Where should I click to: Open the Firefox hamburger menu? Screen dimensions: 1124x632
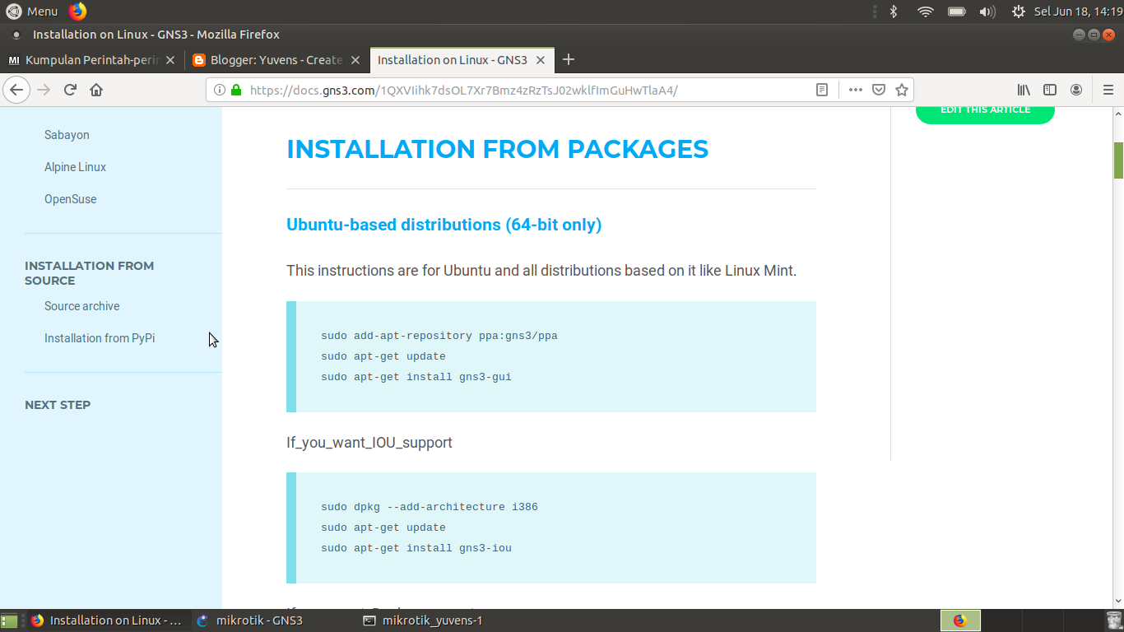[1108, 90]
